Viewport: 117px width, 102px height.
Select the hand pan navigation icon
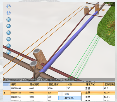coord(9,6)
